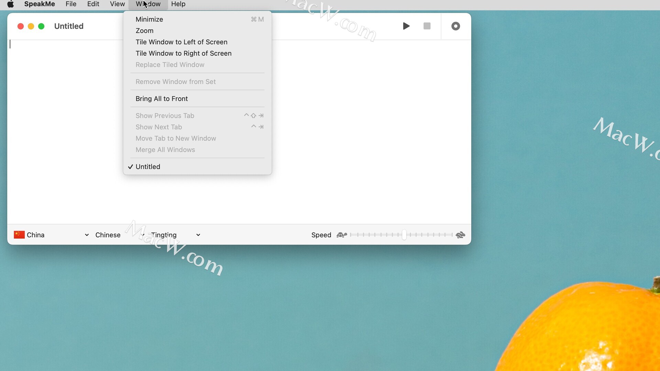Click the China flag icon

point(19,235)
